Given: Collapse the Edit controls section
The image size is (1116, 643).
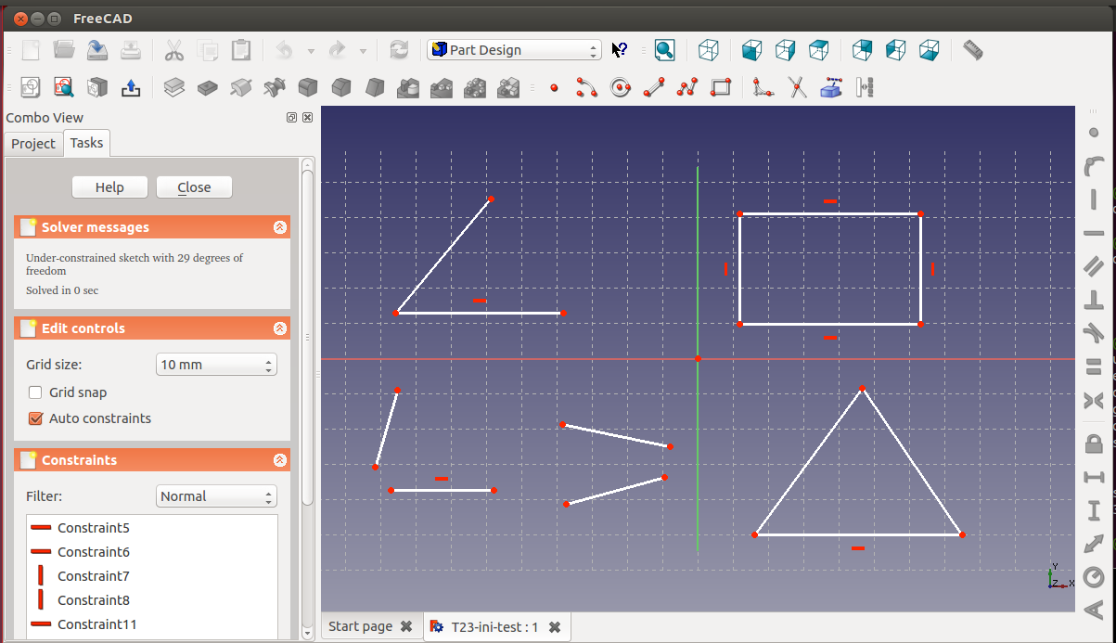Looking at the screenshot, I should tap(279, 328).
